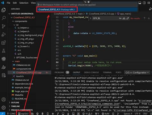Switch to the TERMINAL tab
The height and width of the screenshot is (115, 152).
[107, 73]
